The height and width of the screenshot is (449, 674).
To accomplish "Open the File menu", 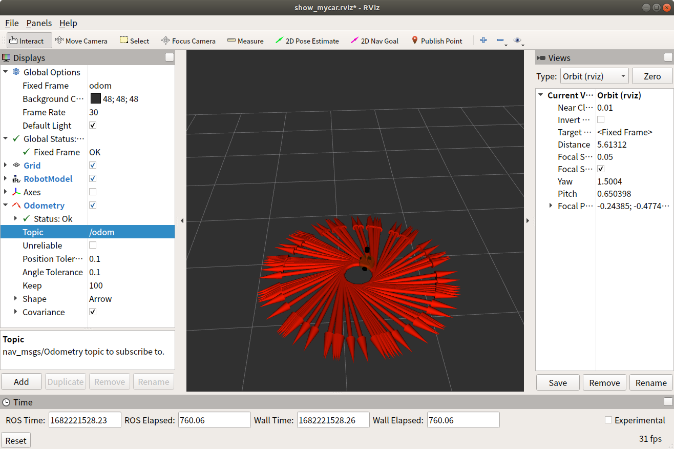I will (12, 23).
